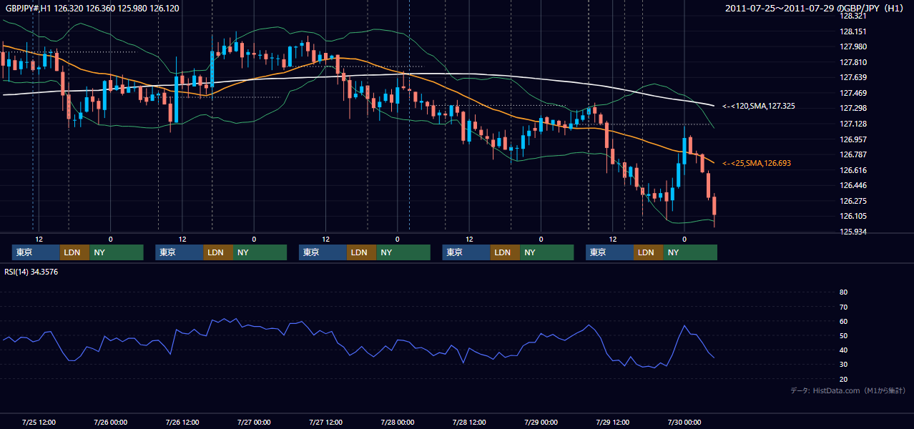This screenshot has height=429, width=914.
Task: Click price level 127.128
Action: point(852,124)
